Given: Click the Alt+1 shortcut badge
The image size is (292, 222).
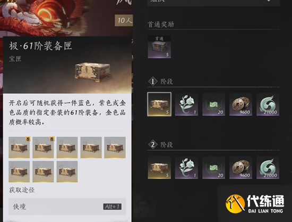Looking at the screenshot, I should pos(113,207).
